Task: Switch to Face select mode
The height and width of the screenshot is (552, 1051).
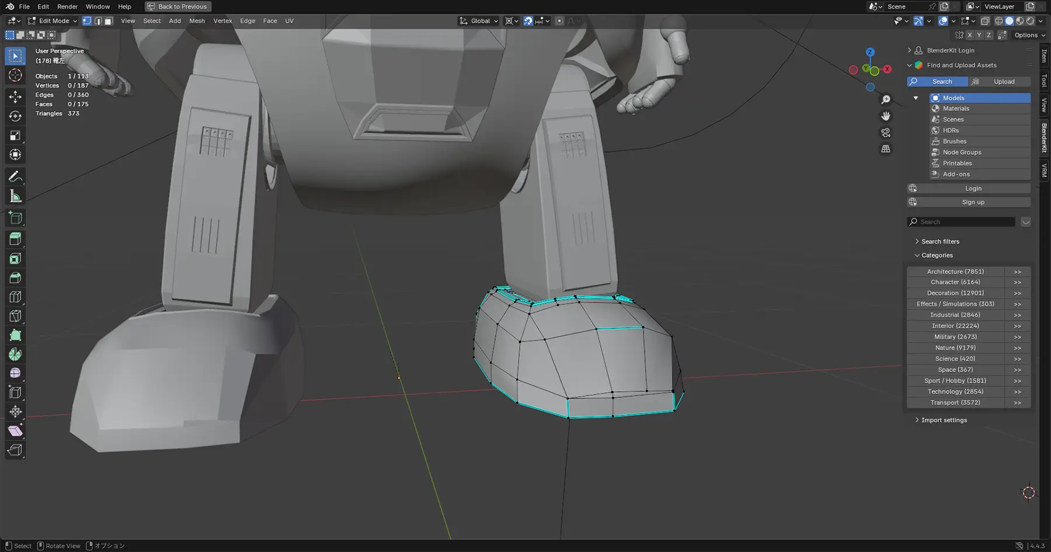Action: pyautogui.click(x=108, y=20)
